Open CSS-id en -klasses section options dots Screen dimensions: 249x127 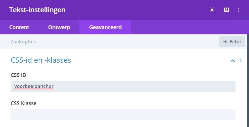pyautogui.click(x=241, y=60)
